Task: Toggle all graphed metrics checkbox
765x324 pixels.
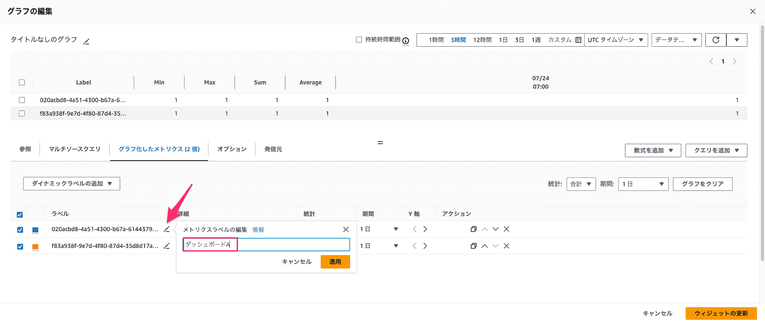Action: (x=20, y=215)
